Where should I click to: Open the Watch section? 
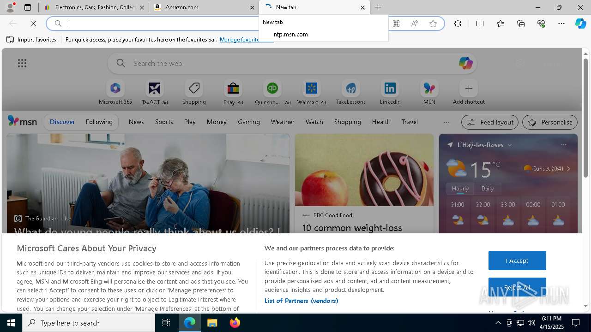tap(314, 122)
